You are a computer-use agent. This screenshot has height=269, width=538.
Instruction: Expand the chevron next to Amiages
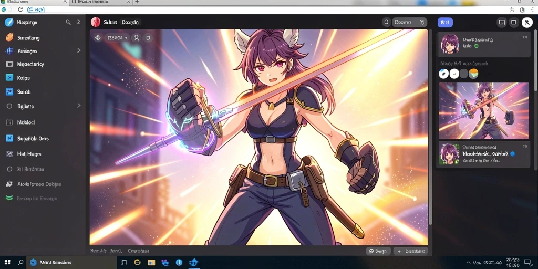point(79,50)
